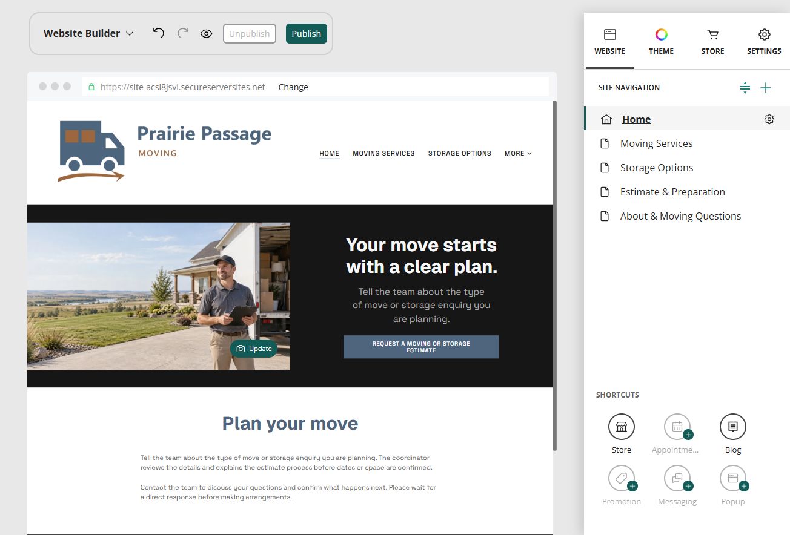
Task: Click the SHORTCUTS section label
Action: [617, 395]
